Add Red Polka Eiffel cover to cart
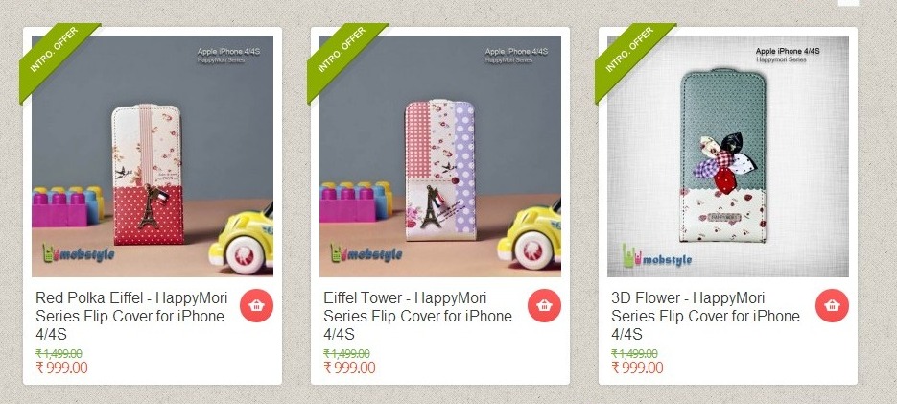The height and width of the screenshot is (404, 897). click(x=256, y=305)
